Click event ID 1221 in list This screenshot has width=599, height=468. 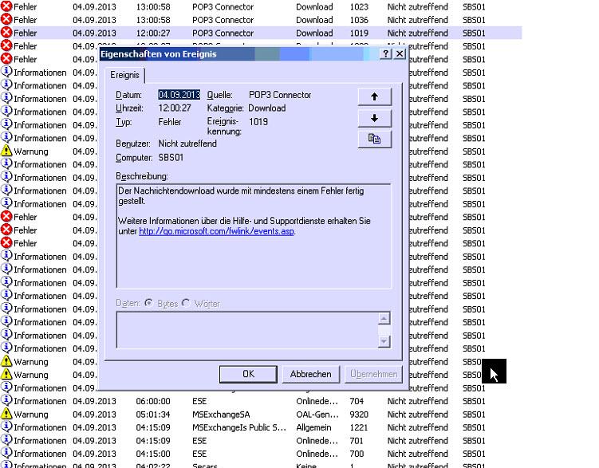(359, 427)
